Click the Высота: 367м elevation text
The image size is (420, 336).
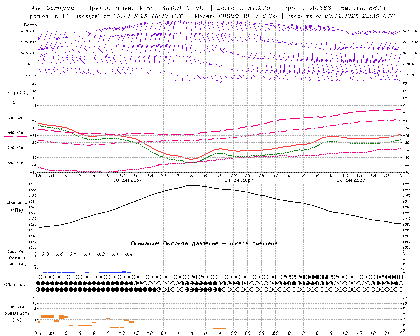363,8
